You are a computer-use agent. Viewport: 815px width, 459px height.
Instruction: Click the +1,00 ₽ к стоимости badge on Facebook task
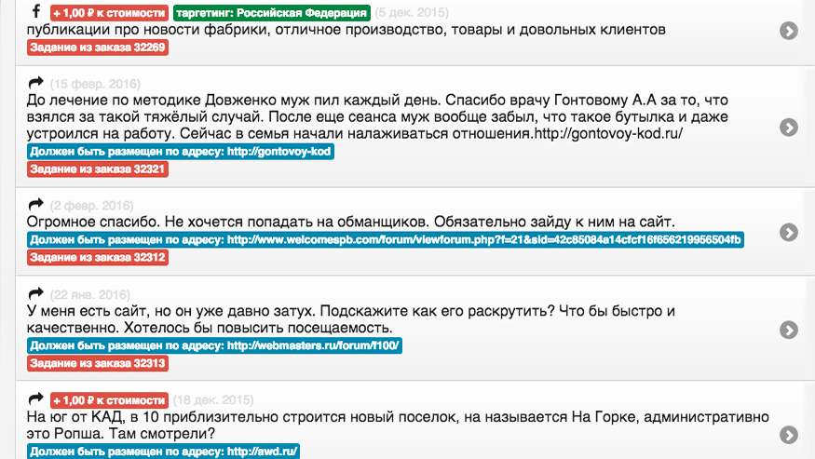pyautogui.click(x=109, y=13)
